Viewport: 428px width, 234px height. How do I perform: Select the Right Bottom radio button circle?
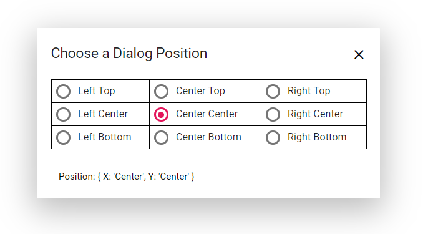[x=273, y=137]
